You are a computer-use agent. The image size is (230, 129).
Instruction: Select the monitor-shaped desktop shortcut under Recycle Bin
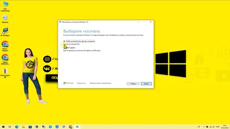click(5, 32)
